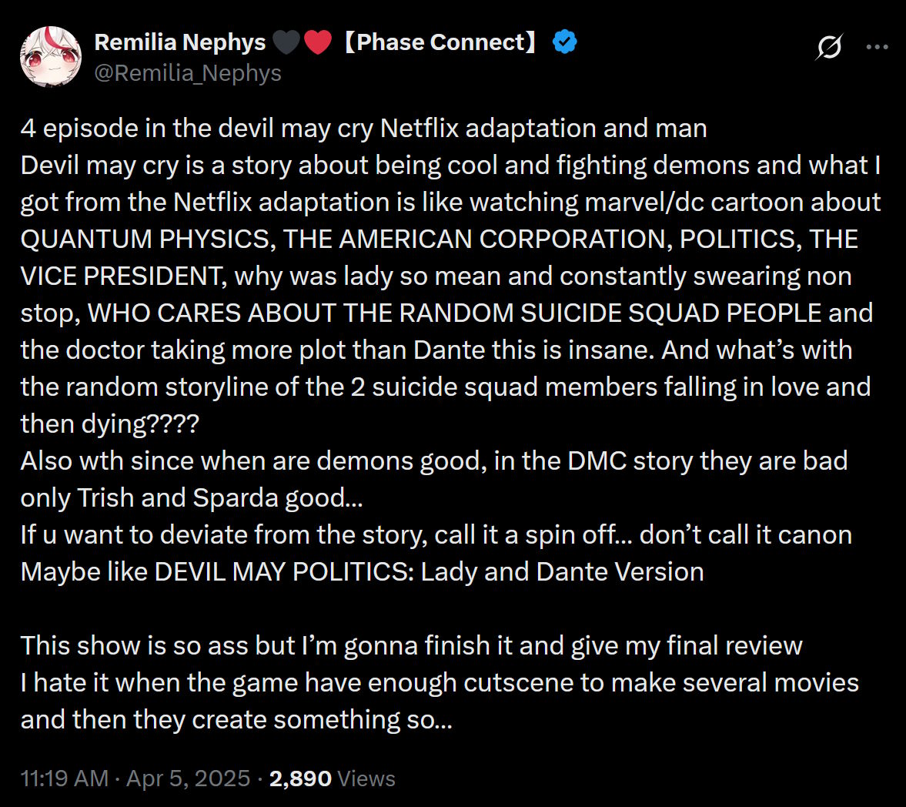
Task: Click the 【Phase Connect】 tag in name
Action: (440, 42)
